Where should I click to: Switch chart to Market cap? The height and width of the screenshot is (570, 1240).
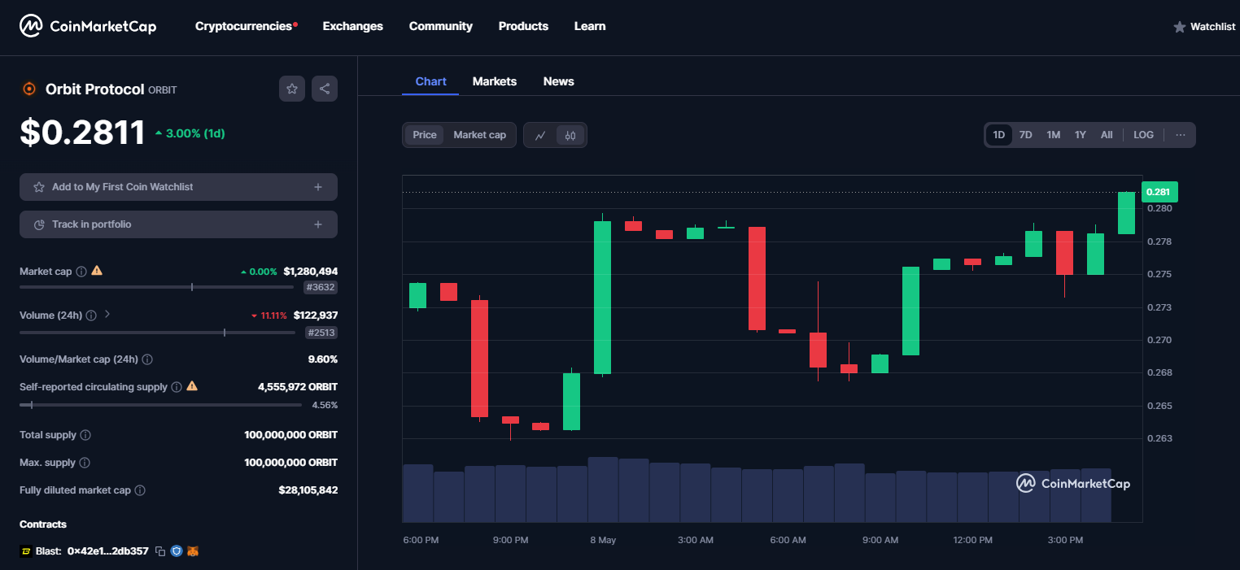[479, 135]
